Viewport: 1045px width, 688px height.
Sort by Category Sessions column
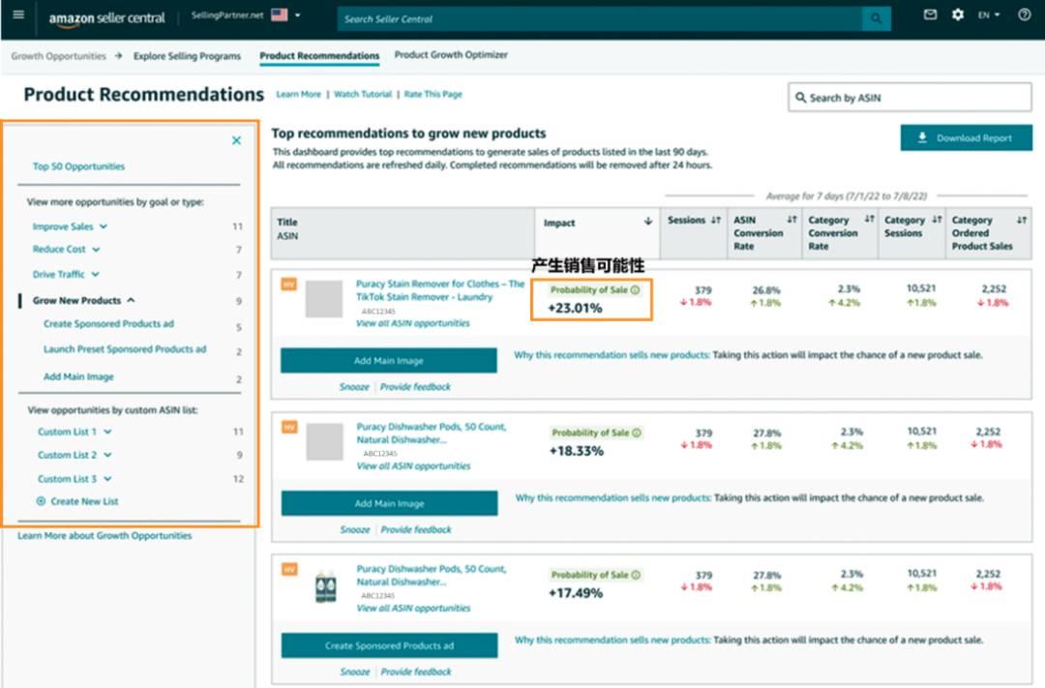[x=937, y=220]
